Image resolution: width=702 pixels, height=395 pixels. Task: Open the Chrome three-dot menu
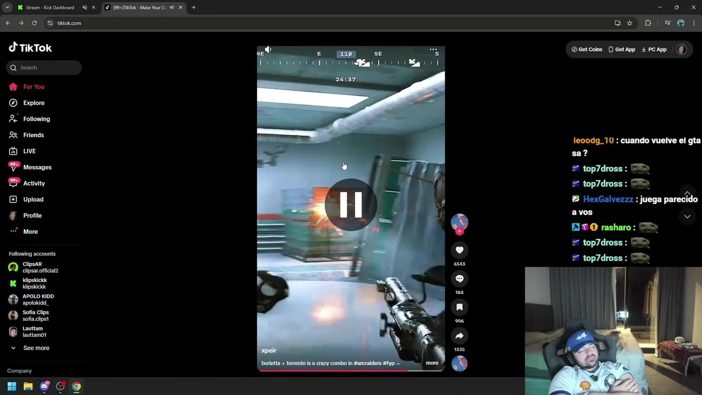693,23
